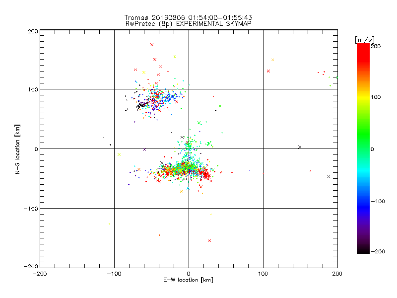The height and width of the screenshot is (298, 397).
Task: Select the 'RwPretec (8p) EXPERIMENTAL SKYMAP' subtitle
Action: [188, 24]
